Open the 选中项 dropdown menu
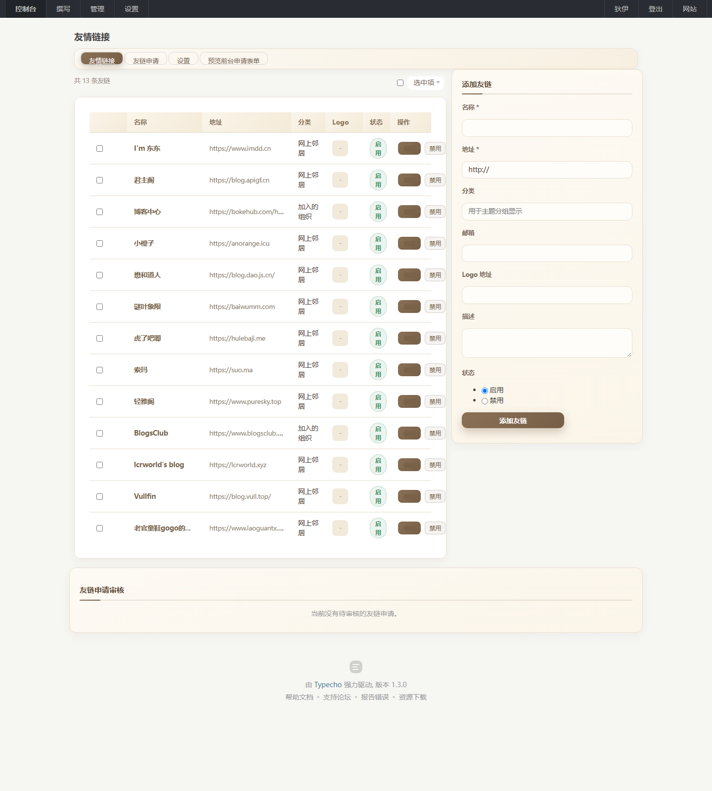Image resolution: width=712 pixels, height=791 pixels. [x=426, y=83]
